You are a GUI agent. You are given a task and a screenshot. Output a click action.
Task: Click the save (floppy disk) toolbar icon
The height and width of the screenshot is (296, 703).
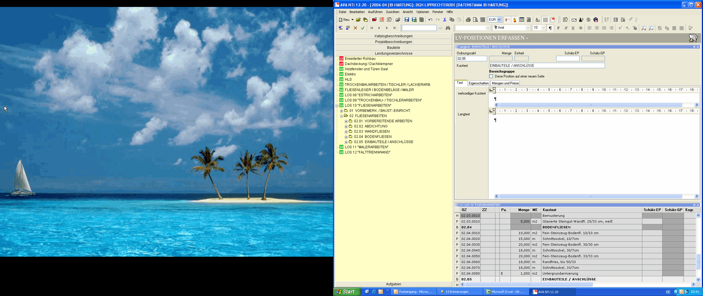(x=407, y=20)
